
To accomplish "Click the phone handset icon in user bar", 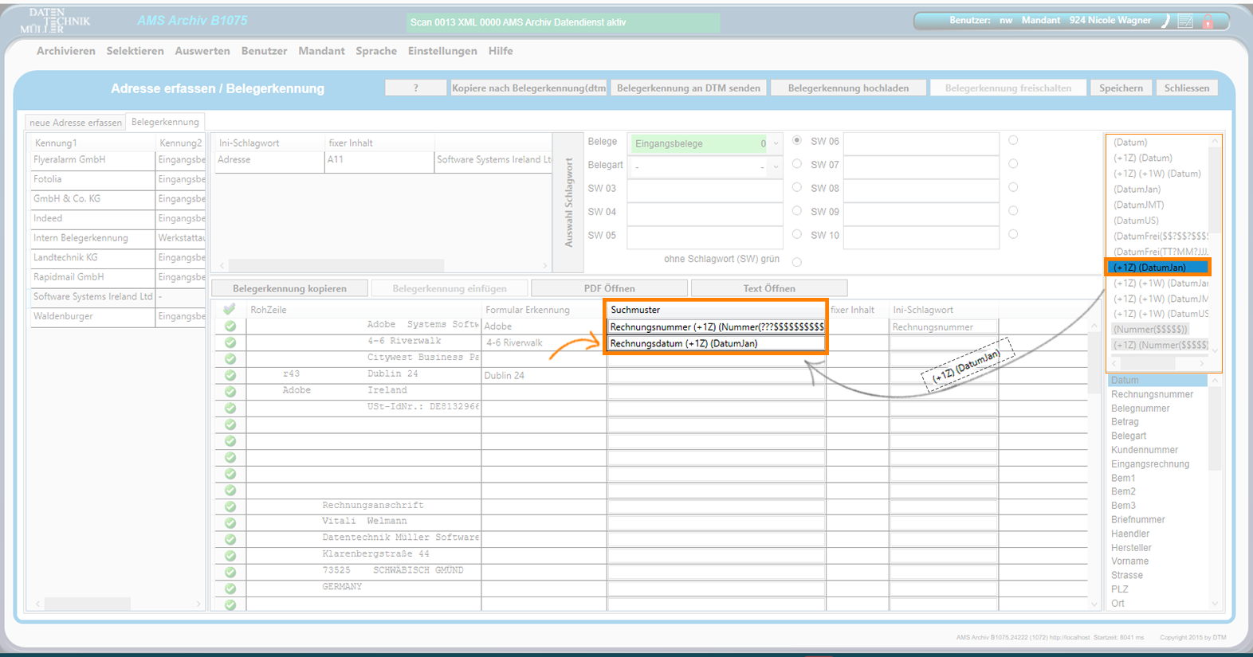I will (x=1165, y=22).
